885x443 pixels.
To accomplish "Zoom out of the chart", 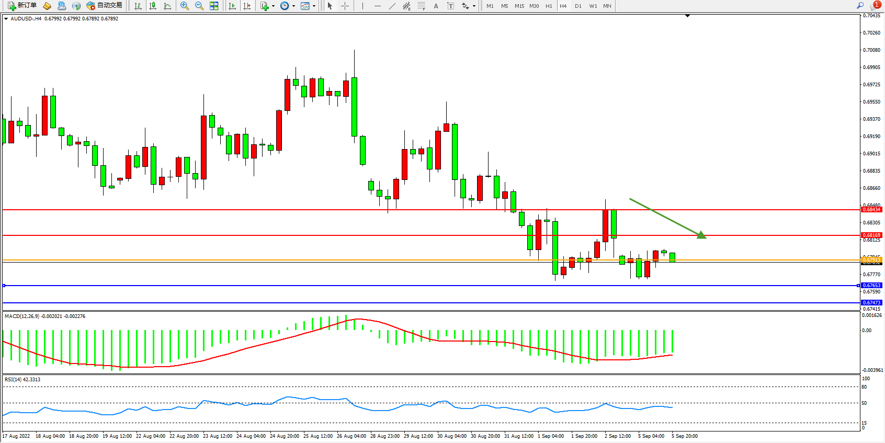I will click(x=199, y=6).
